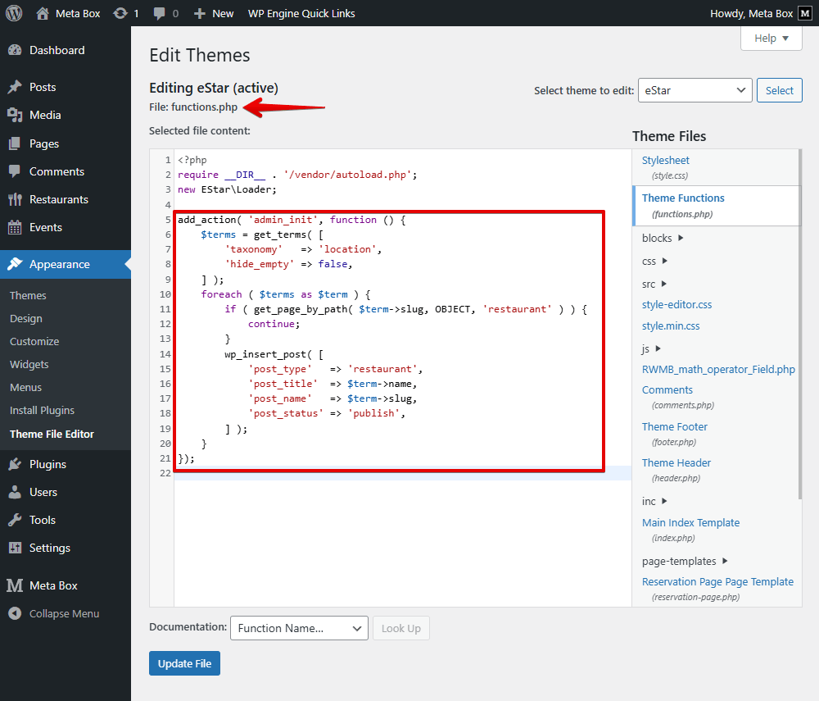Click the Look Up button
This screenshot has height=701, width=819.
[400, 628]
